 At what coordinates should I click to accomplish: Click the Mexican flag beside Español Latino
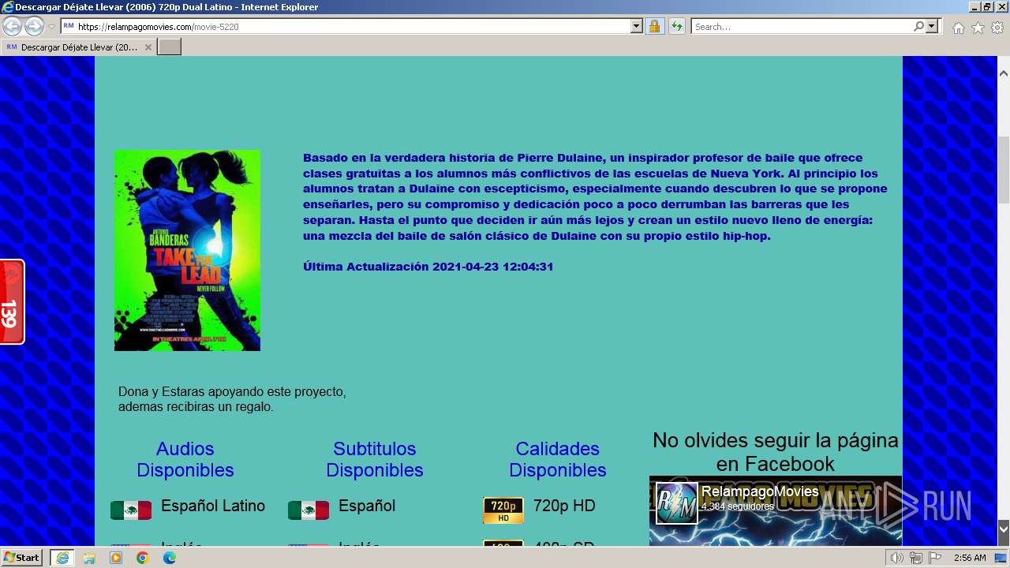(131, 510)
